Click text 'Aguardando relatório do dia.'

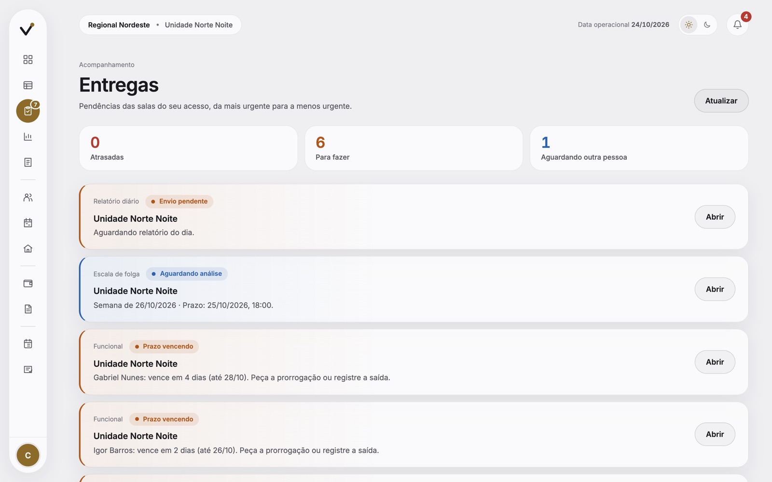pyautogui.click(x=144, y=232)
